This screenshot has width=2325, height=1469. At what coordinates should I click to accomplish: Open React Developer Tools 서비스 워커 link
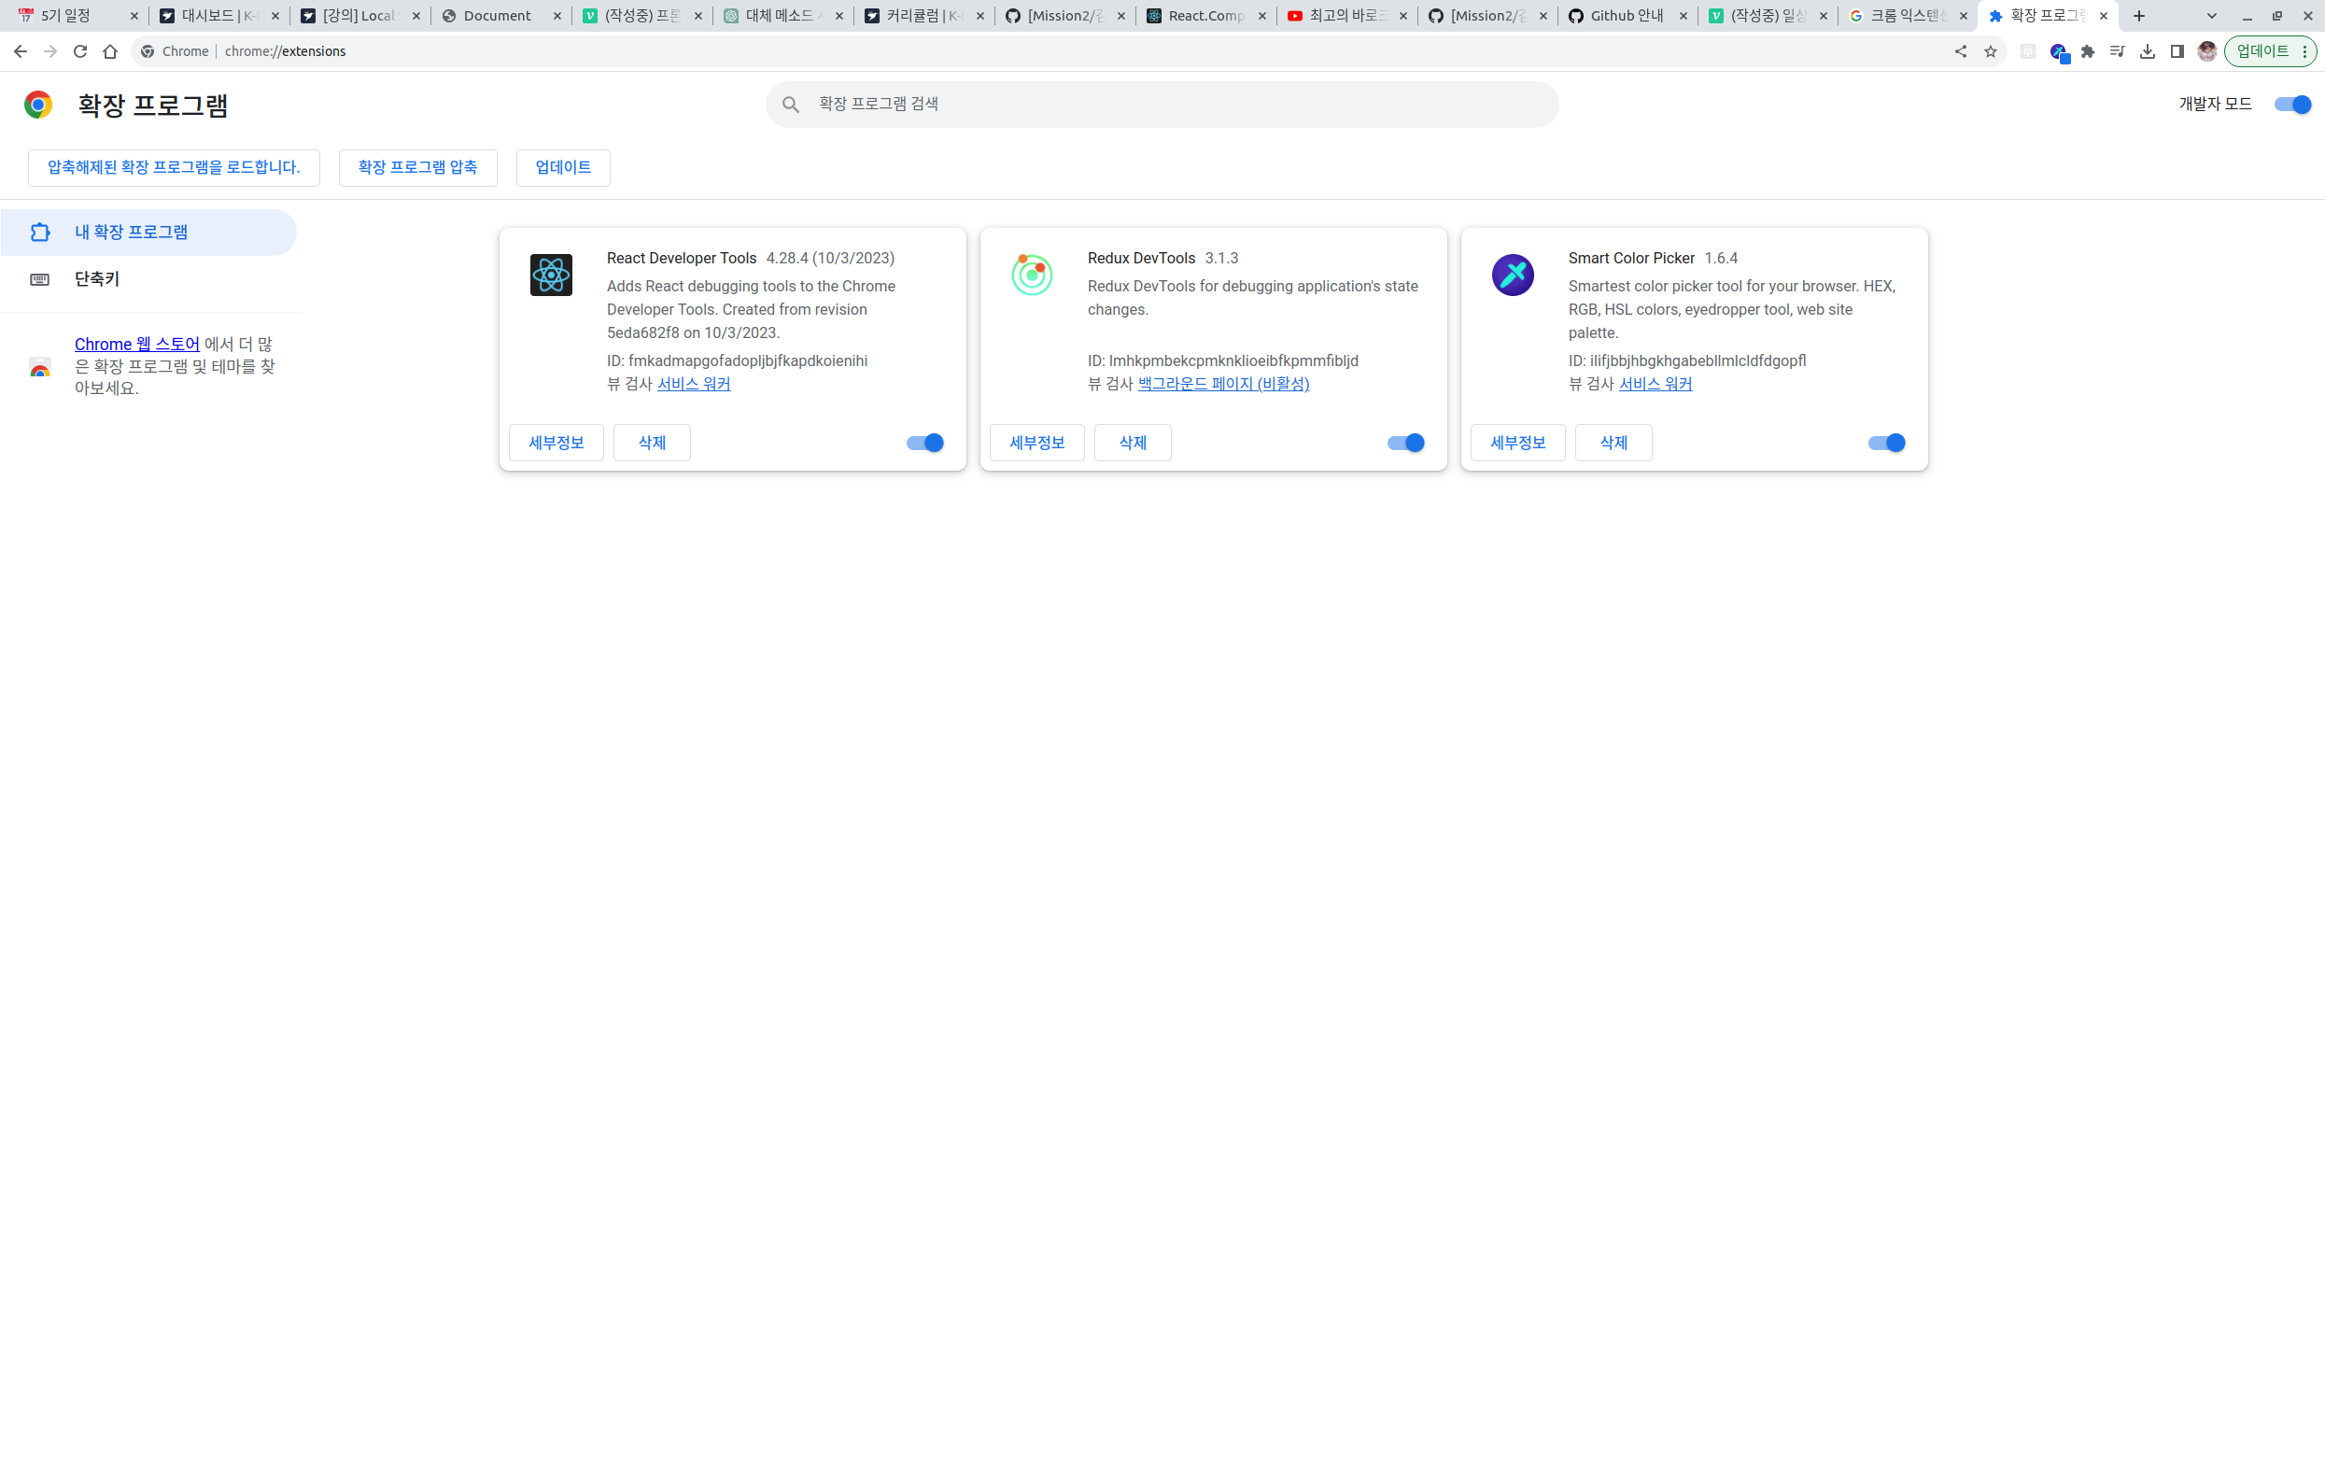point(693,385)
